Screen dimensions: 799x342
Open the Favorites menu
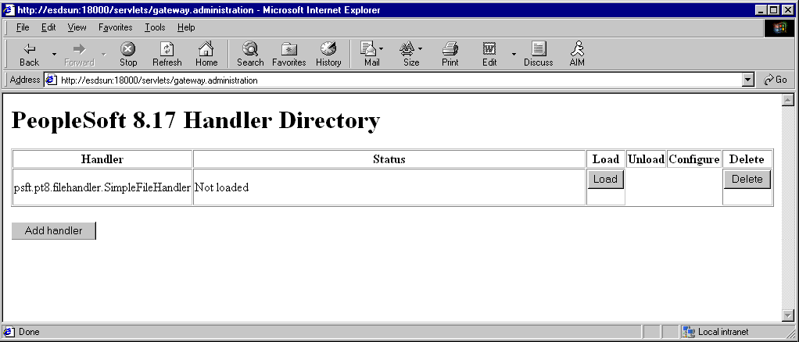tap(115, 27)
